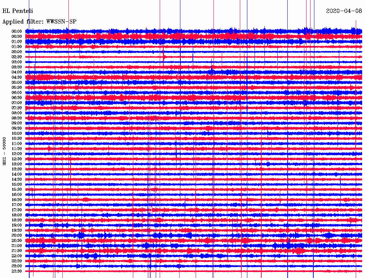The width and height of the screenshot is (365, 278).
Task: Select the 03:00 time label
Action: tap(17, 62)
